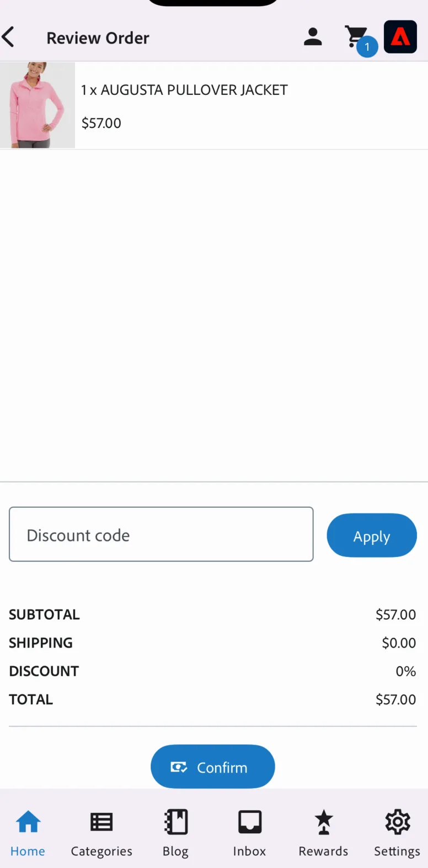Switch to the Categories tab label
Image resolution: width=428 pixels, height=868 pixels.
101,851
